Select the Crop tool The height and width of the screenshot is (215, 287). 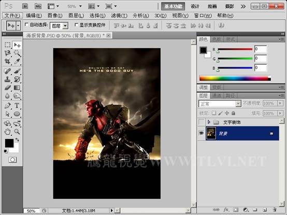click(x=7, y=61)
